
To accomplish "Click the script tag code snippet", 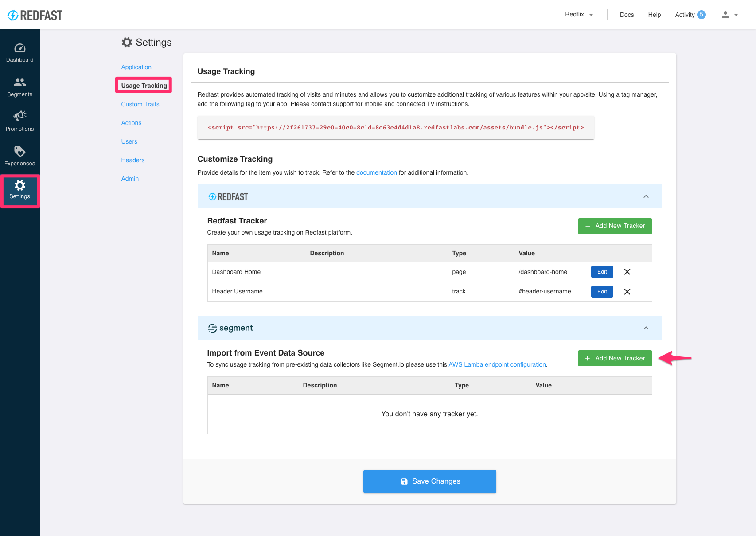I will pyautogui.click(x=396, y=128).
